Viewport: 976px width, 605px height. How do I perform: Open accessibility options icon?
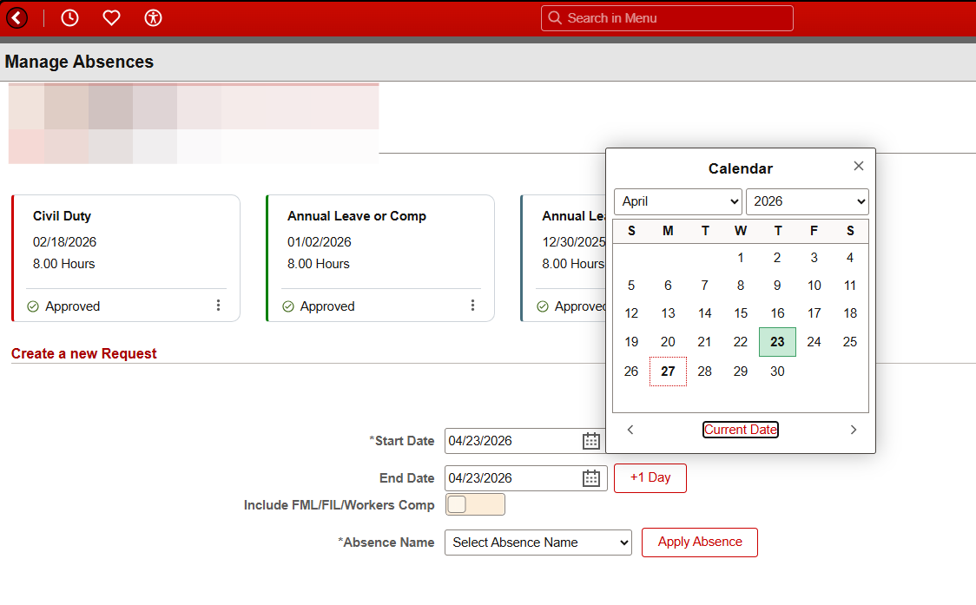pyautogui.click(x=153, y=18)
